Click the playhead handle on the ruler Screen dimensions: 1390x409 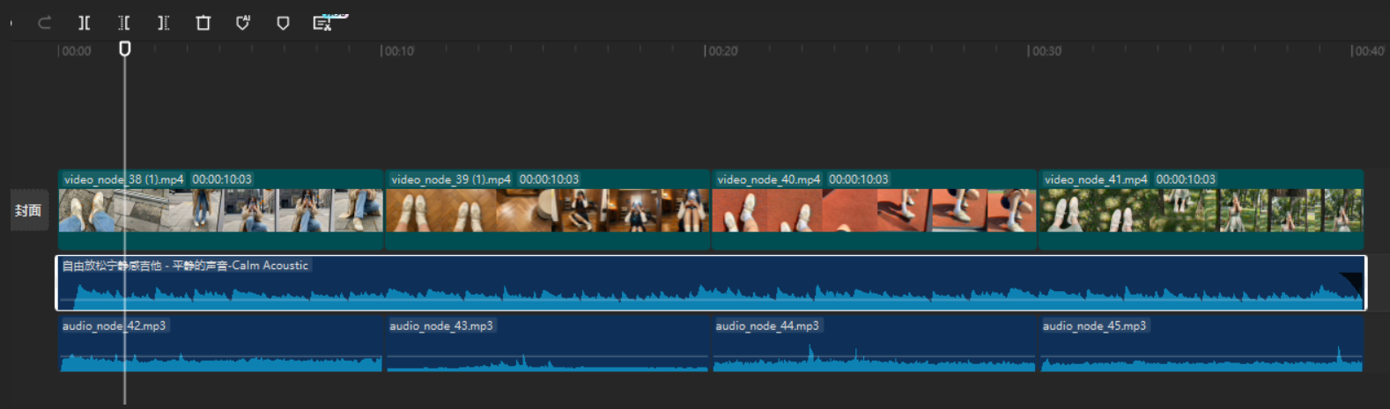[125, 48]
